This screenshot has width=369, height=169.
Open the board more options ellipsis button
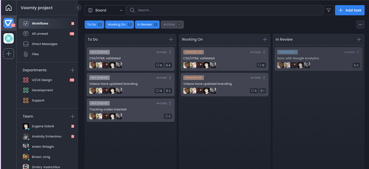[x=360, y=24]
